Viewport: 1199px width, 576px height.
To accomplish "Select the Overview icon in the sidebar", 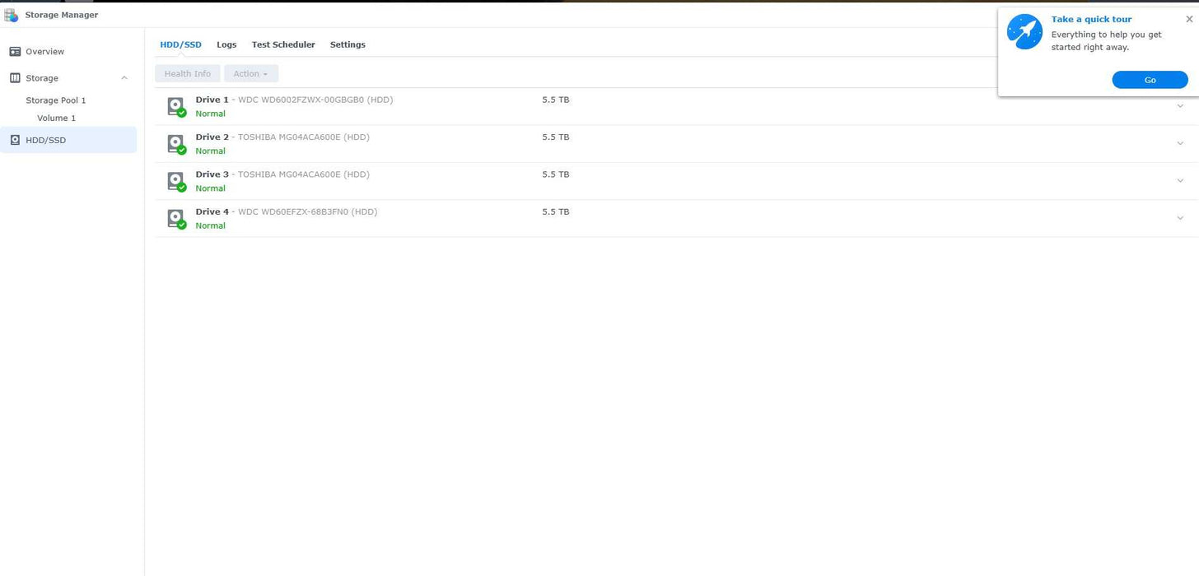I will [x=14, y=51].
